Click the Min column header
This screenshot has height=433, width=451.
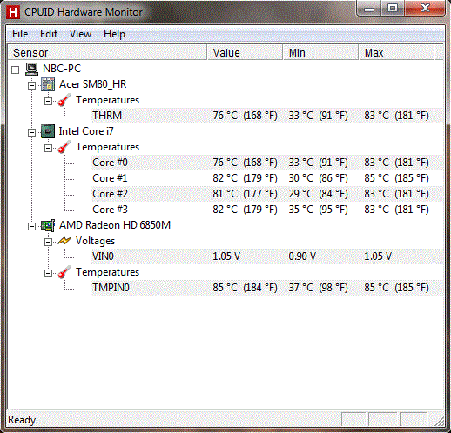320,52
